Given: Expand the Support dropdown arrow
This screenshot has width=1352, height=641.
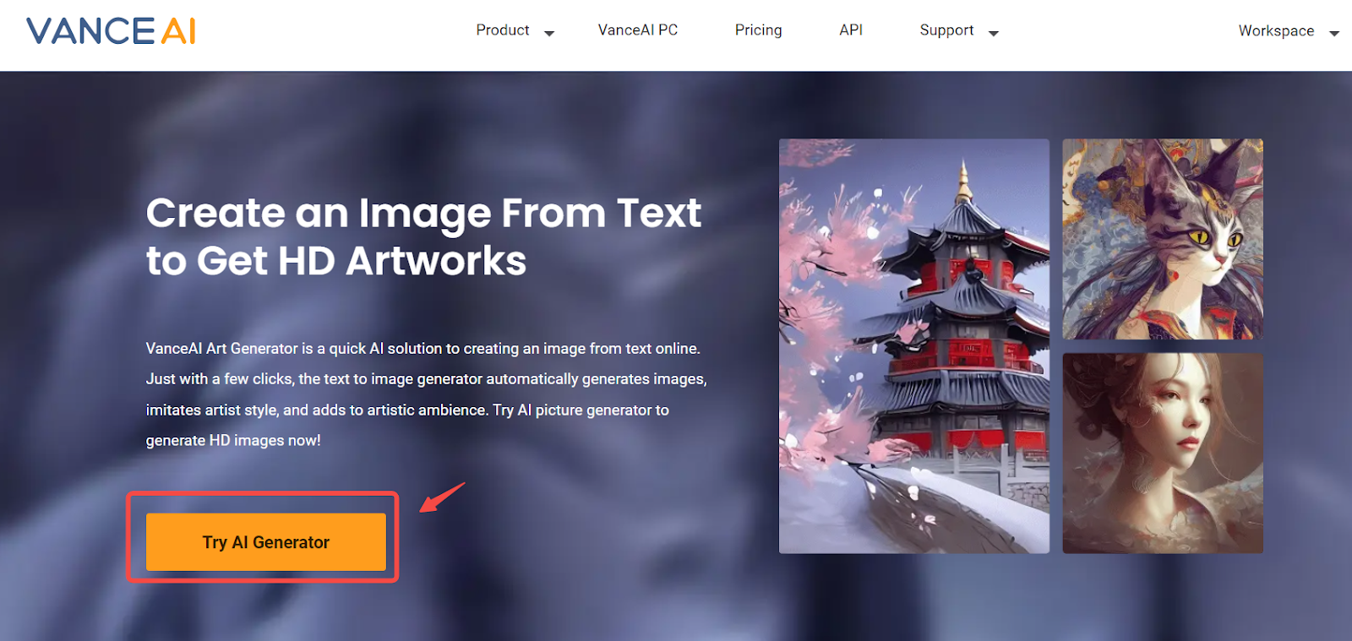Looking at the screenshot, I should tap(994, 34).
